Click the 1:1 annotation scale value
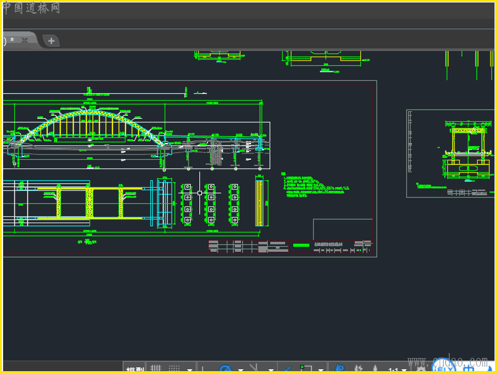497x373 pixels. click(393, 370)
